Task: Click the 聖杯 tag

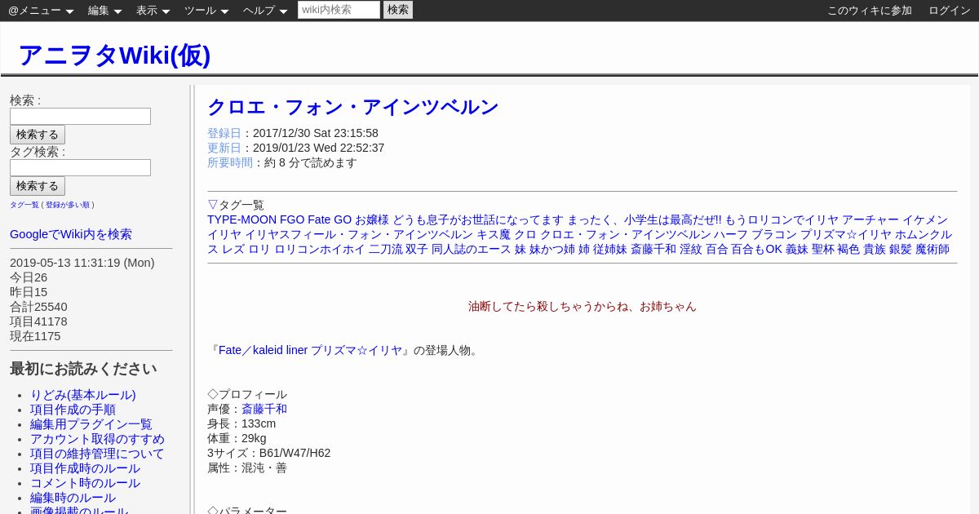Action: coord(823,249)
